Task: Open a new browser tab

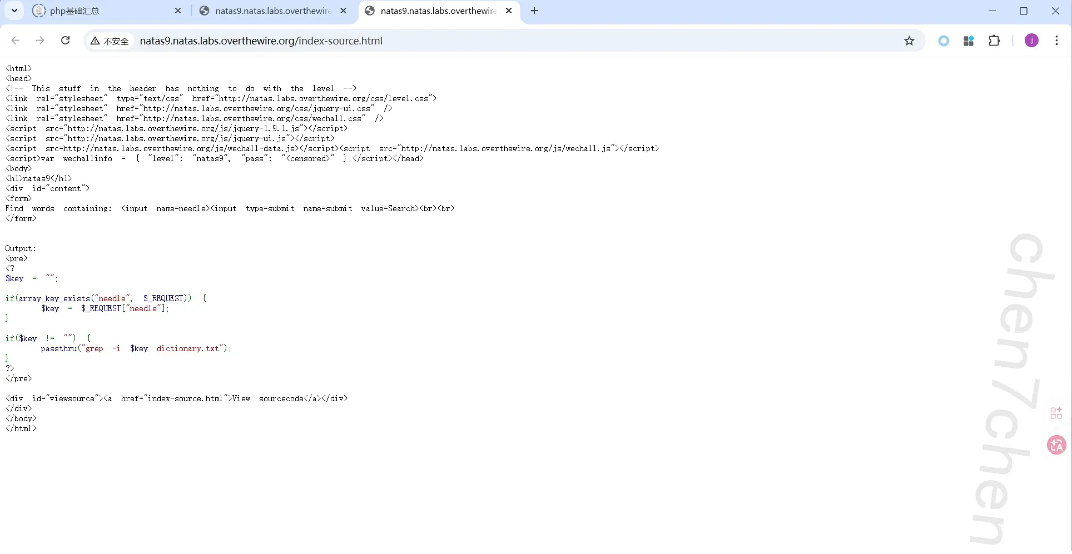Action: click(534, 11)
